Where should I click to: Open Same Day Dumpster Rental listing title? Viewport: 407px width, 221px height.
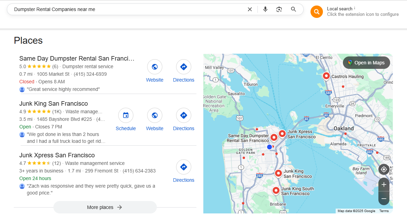(77, 58)
